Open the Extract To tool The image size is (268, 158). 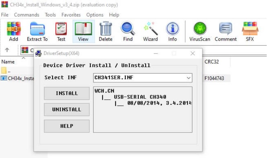[x=37, y=31]
